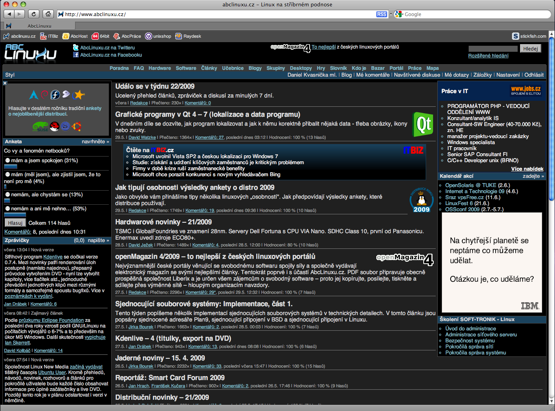Open article 'Hardwarové novinky – 21/2009'

click(x=163, y=222)
